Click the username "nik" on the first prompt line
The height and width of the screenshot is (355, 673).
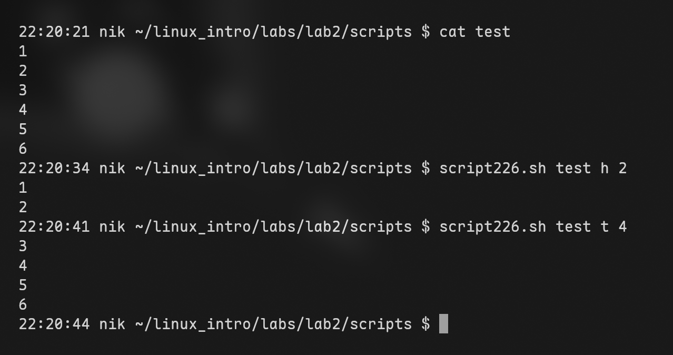[112, 32]
